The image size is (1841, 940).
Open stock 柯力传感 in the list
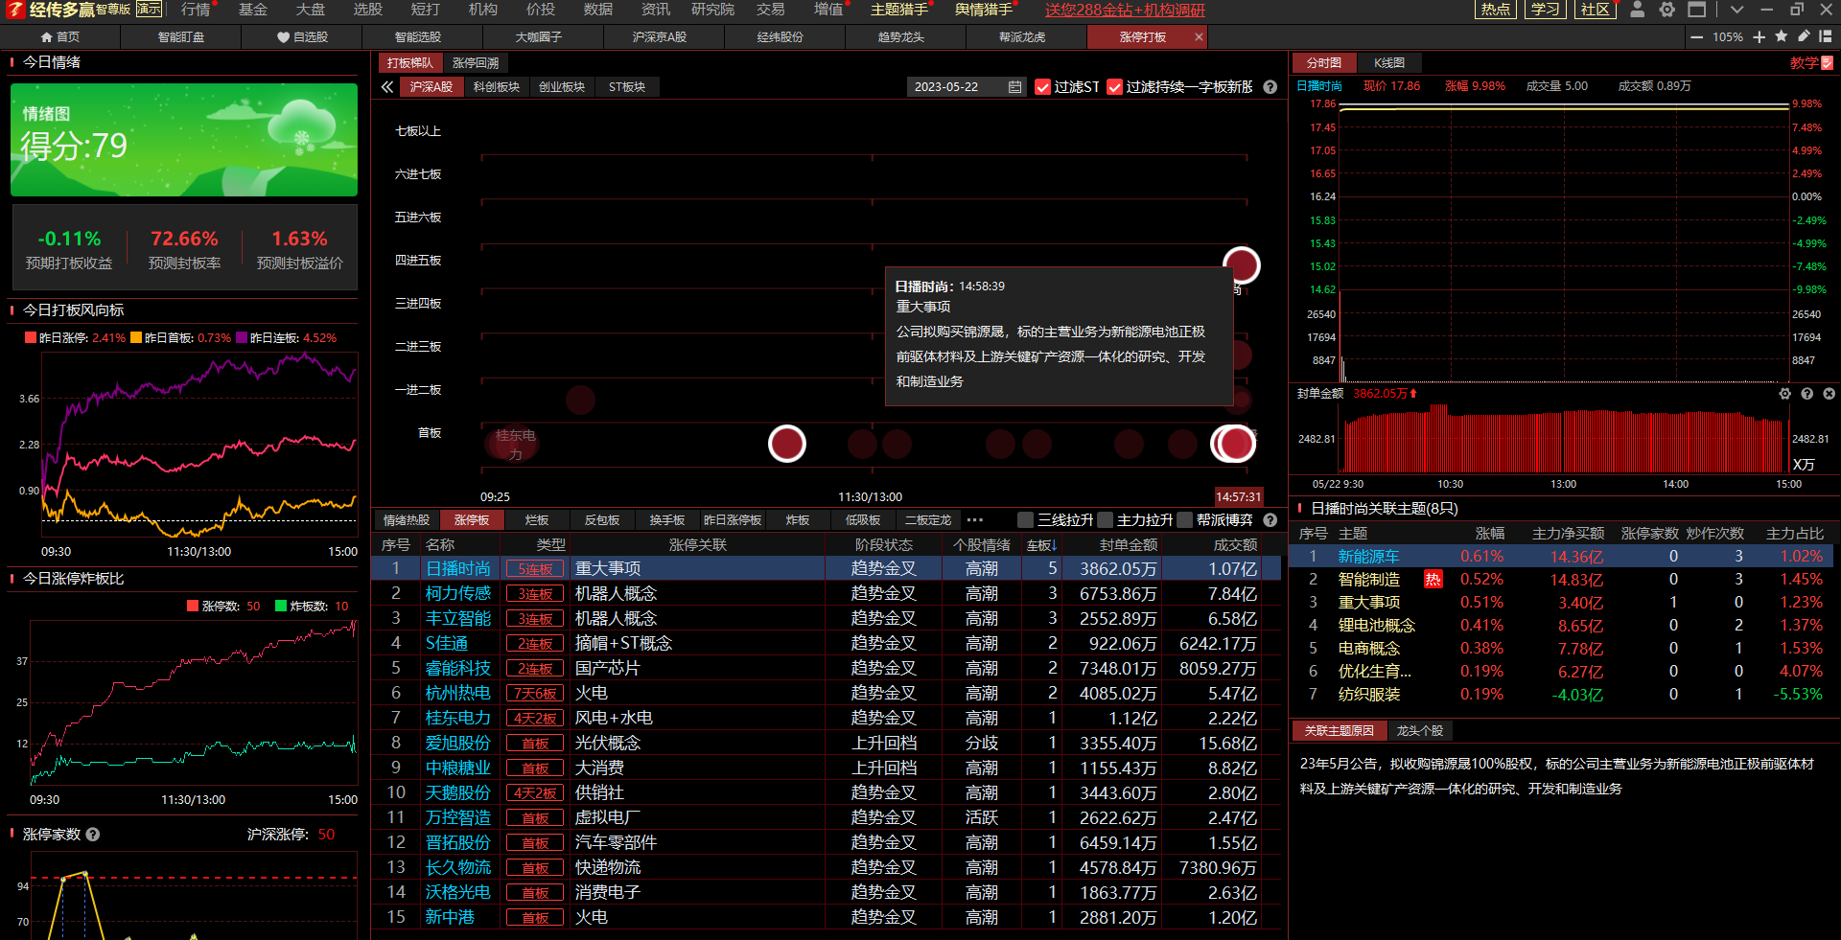click(x=458, y=594)
